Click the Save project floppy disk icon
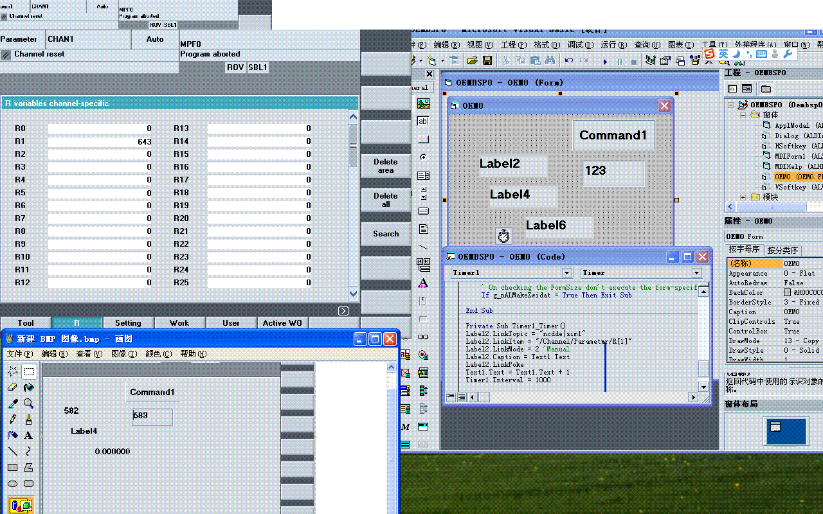Screen dimensions: 823x514 click(487, 60)
